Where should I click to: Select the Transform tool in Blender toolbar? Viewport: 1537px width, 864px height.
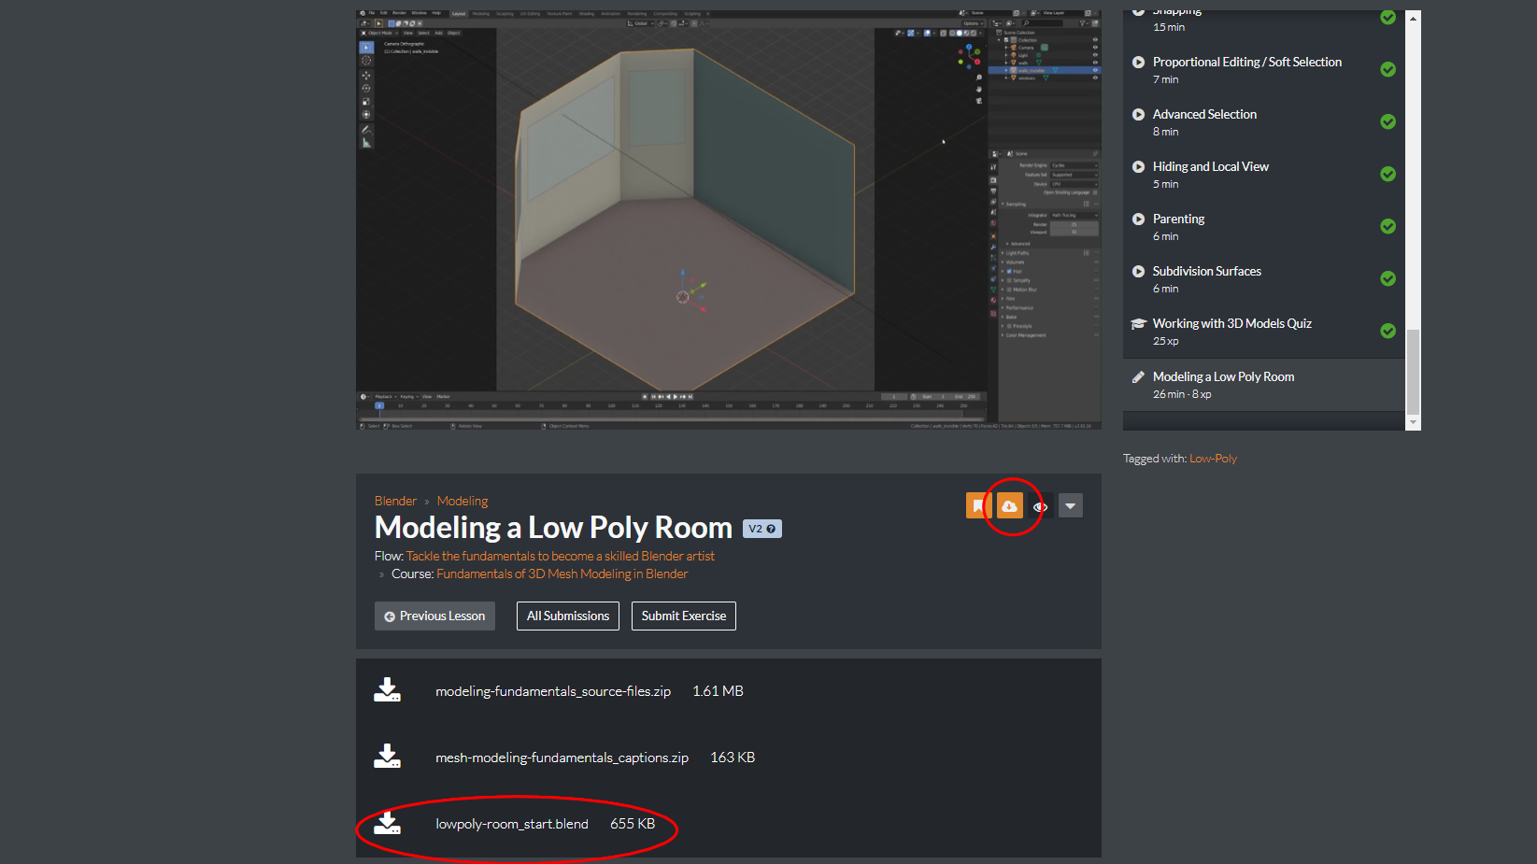click(x=366, y=115)
